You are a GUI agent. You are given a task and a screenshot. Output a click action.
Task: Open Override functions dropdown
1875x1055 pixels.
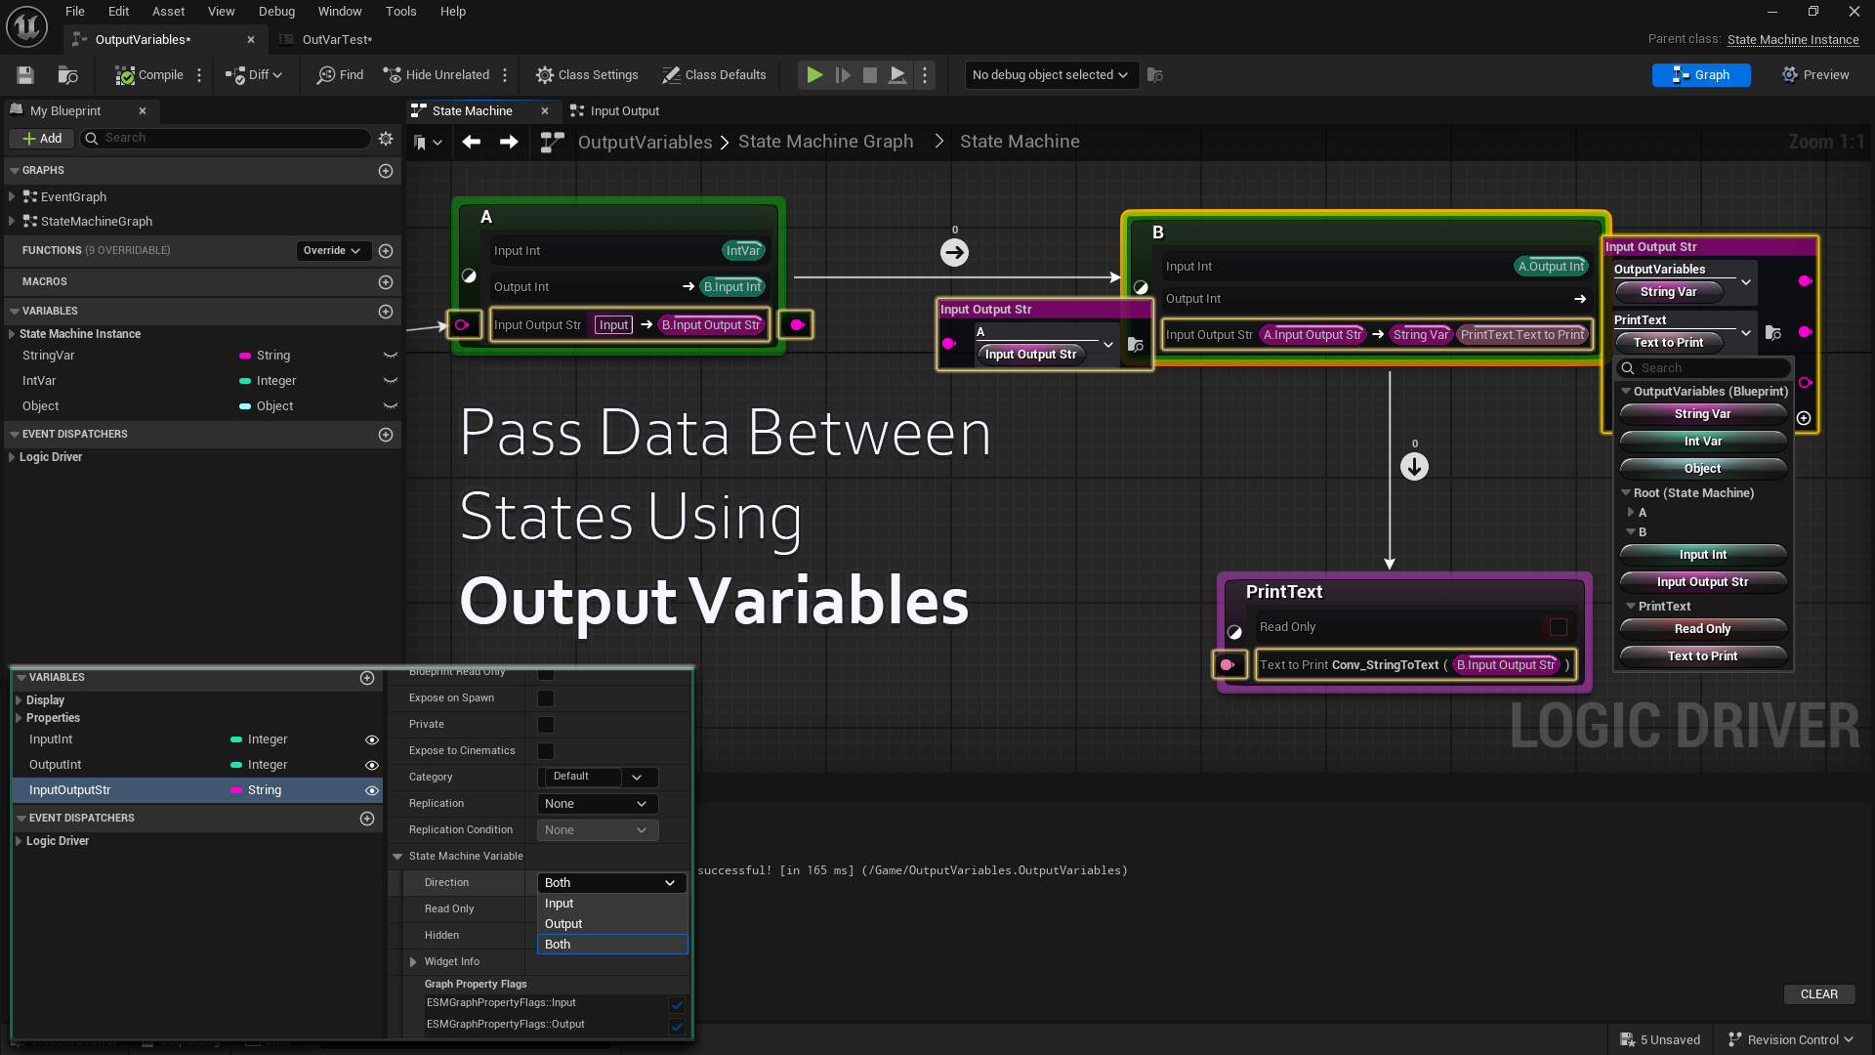(x=332, y=251)
